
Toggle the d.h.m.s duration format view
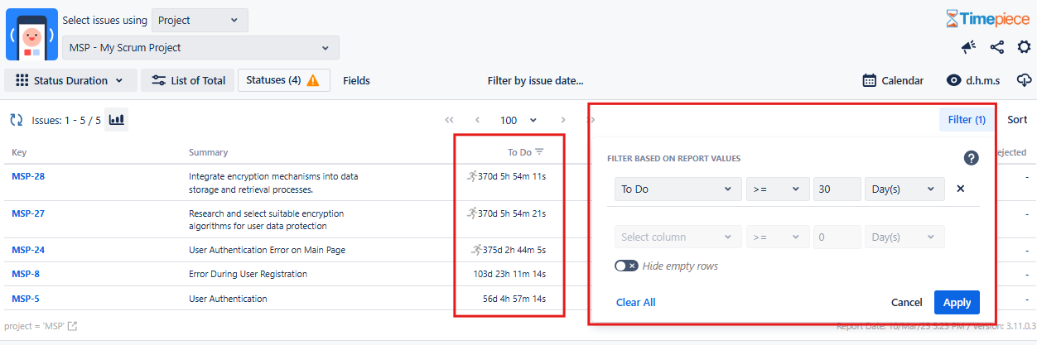pyautogui.click(x=973, y=80)
